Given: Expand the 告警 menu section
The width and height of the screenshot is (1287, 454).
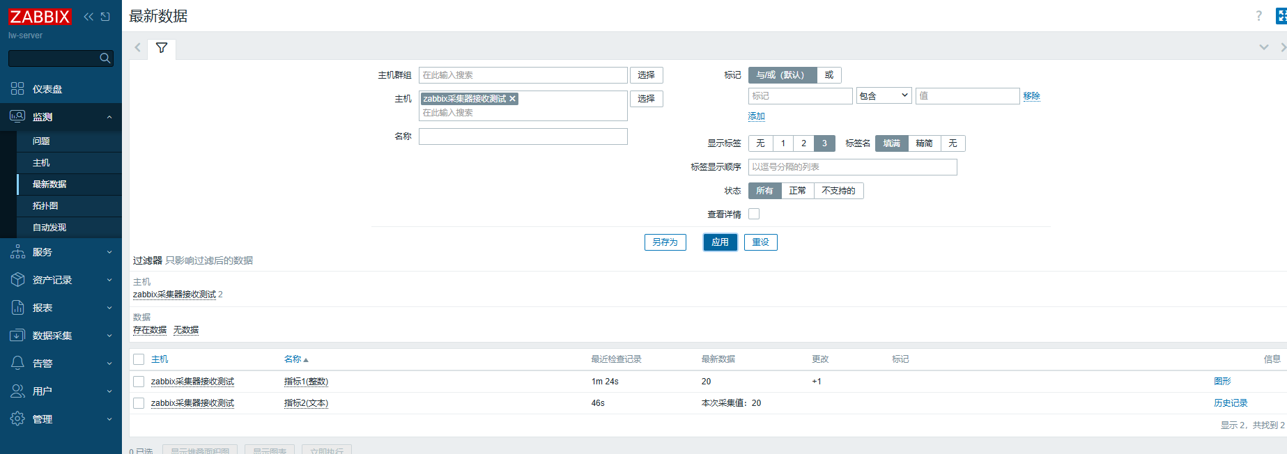Looking at the screenshot, I should pyautogui.click(x=109, y=363).
